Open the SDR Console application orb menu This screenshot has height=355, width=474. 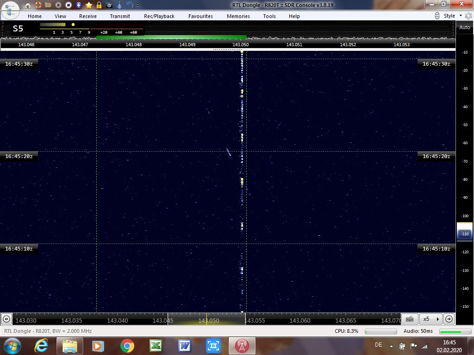10,10
